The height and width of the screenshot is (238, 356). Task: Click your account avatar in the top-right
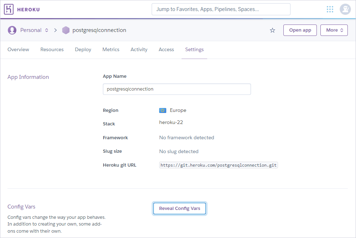[345, 9]
